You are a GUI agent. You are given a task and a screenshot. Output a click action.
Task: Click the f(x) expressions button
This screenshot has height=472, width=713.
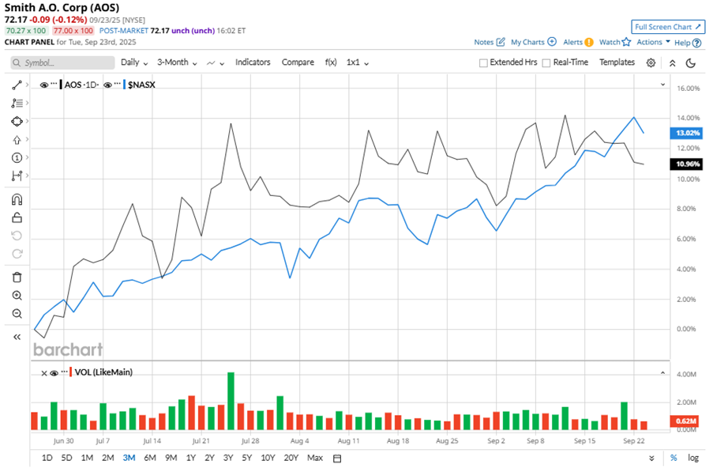[331, 62]
